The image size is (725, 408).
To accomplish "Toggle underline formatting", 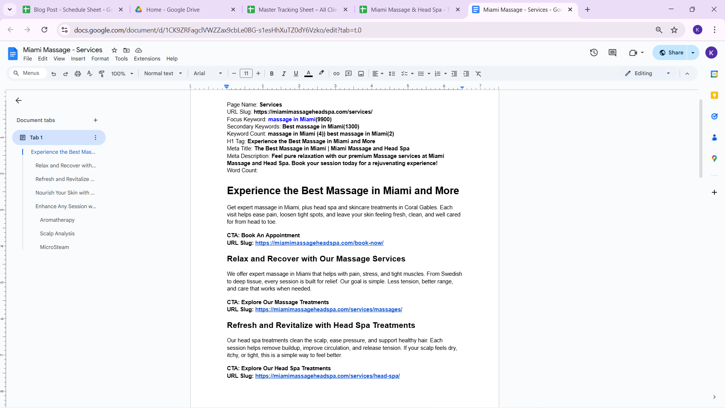I will point(296,74).
